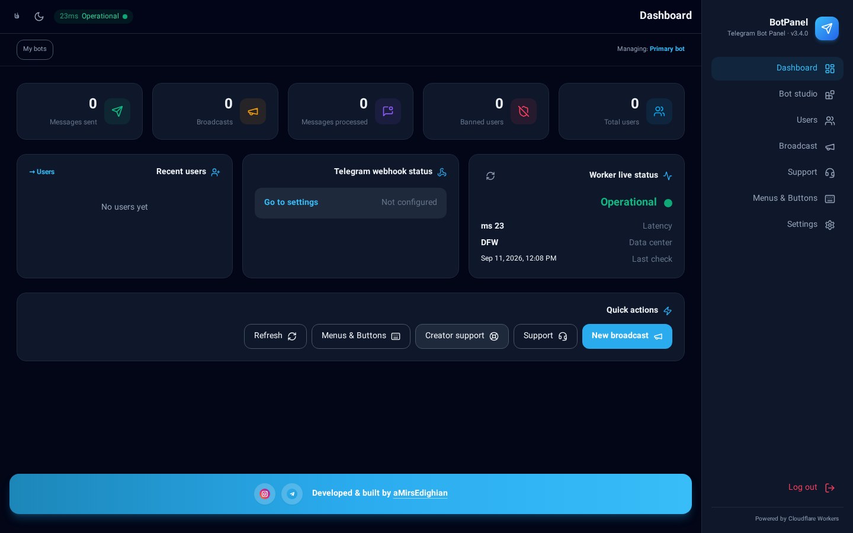Click the Banned users shield icon

click(x=524, y=111)
